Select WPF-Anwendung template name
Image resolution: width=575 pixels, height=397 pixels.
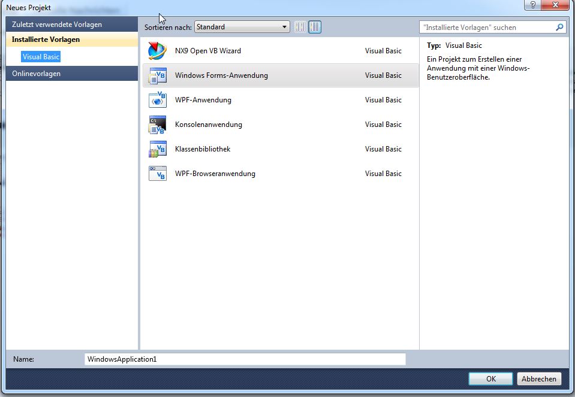click(x=203, y=100)
